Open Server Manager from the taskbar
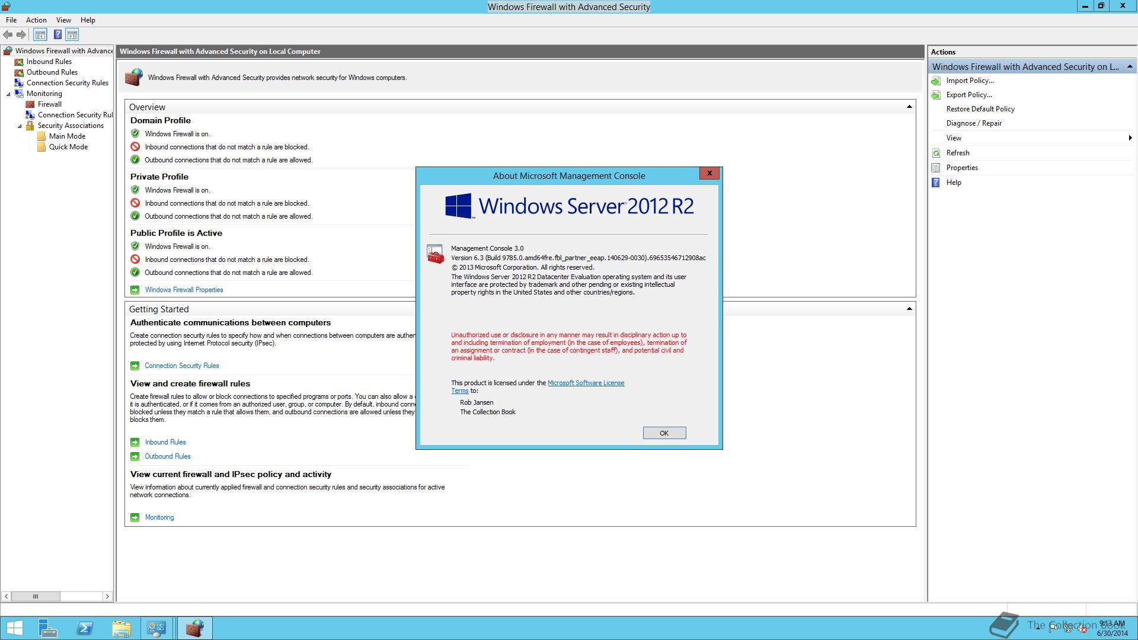This screenshot has width=1138, height=640. tap(47, 628)
